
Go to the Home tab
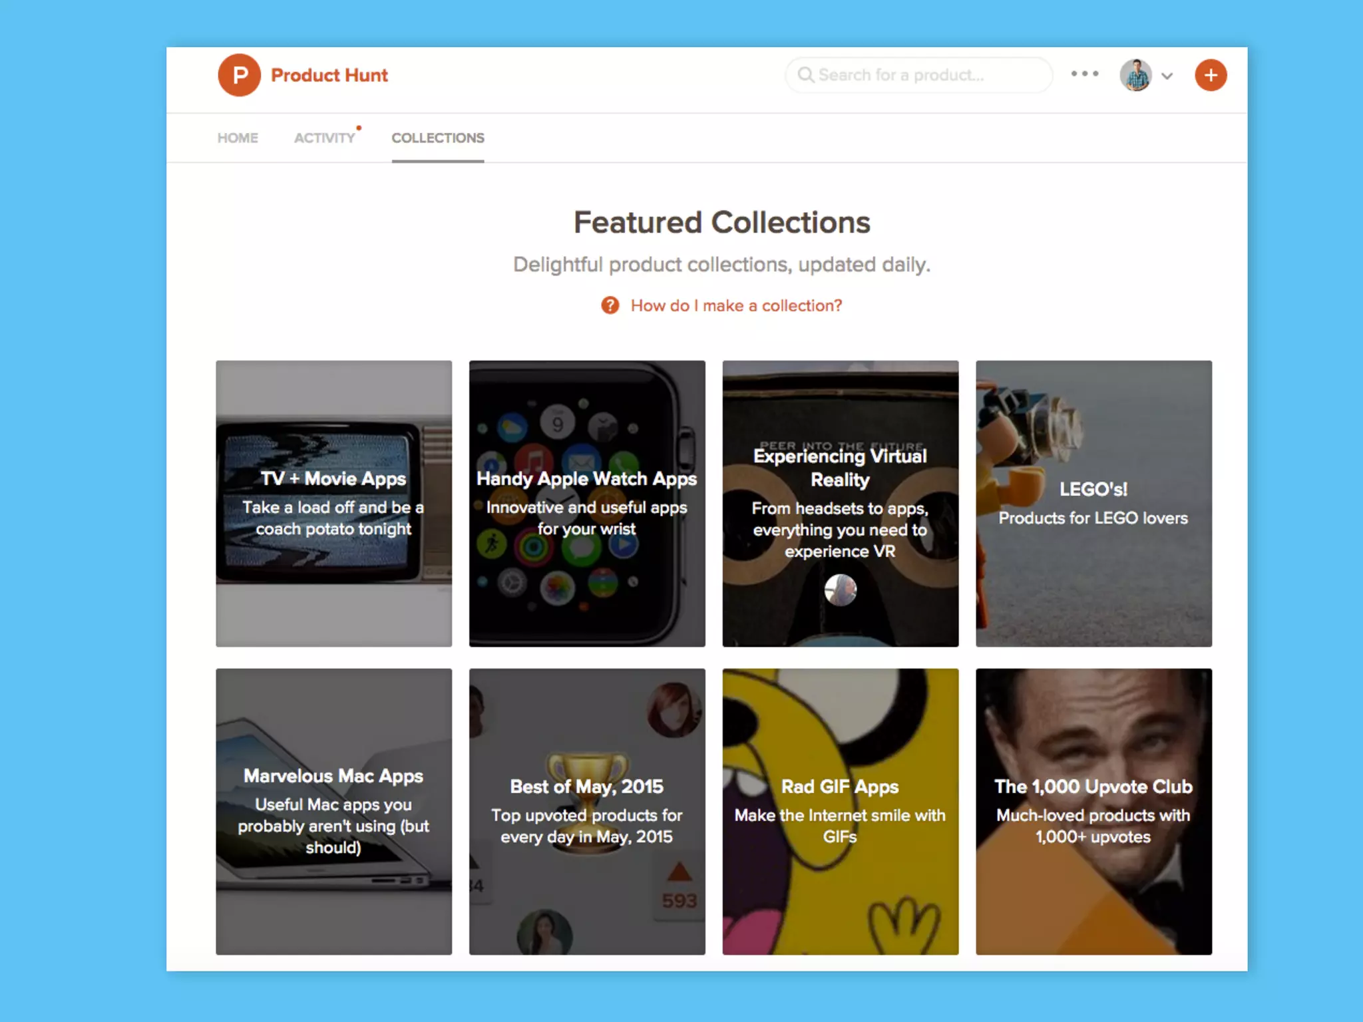[x=238, y=138]
